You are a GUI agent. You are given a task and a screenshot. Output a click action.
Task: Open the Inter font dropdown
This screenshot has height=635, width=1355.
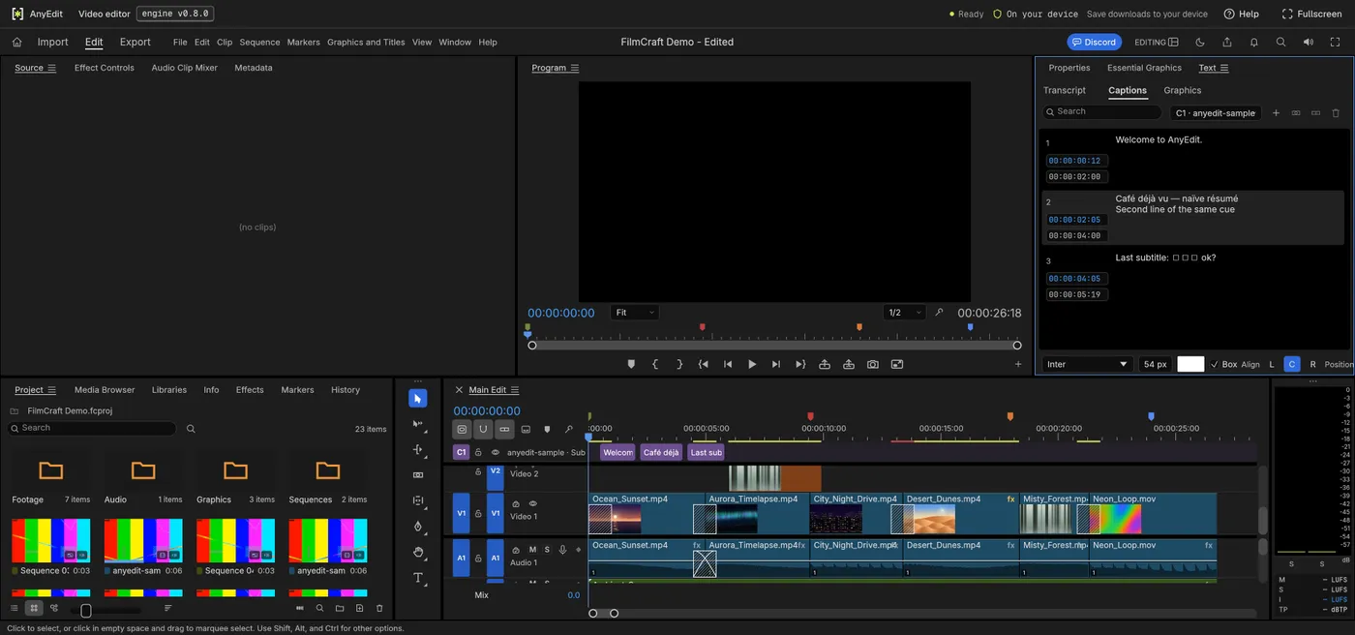(1088, 364)
